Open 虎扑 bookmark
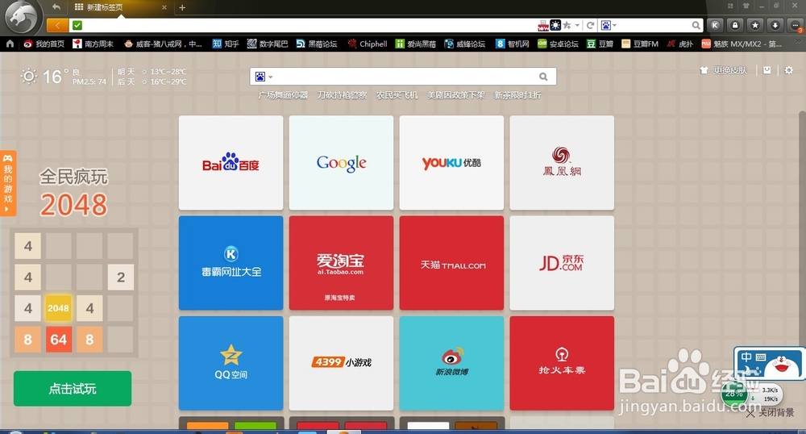 point(680,44)
